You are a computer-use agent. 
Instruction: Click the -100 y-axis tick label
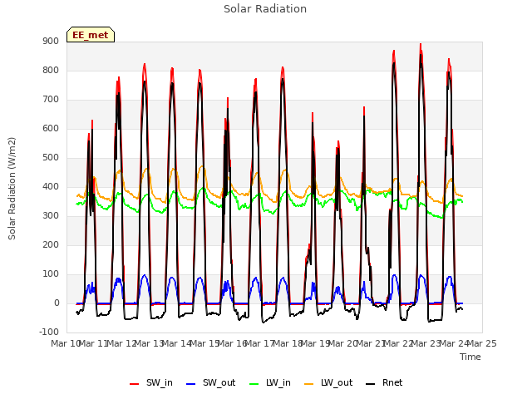tap(49, 332)
